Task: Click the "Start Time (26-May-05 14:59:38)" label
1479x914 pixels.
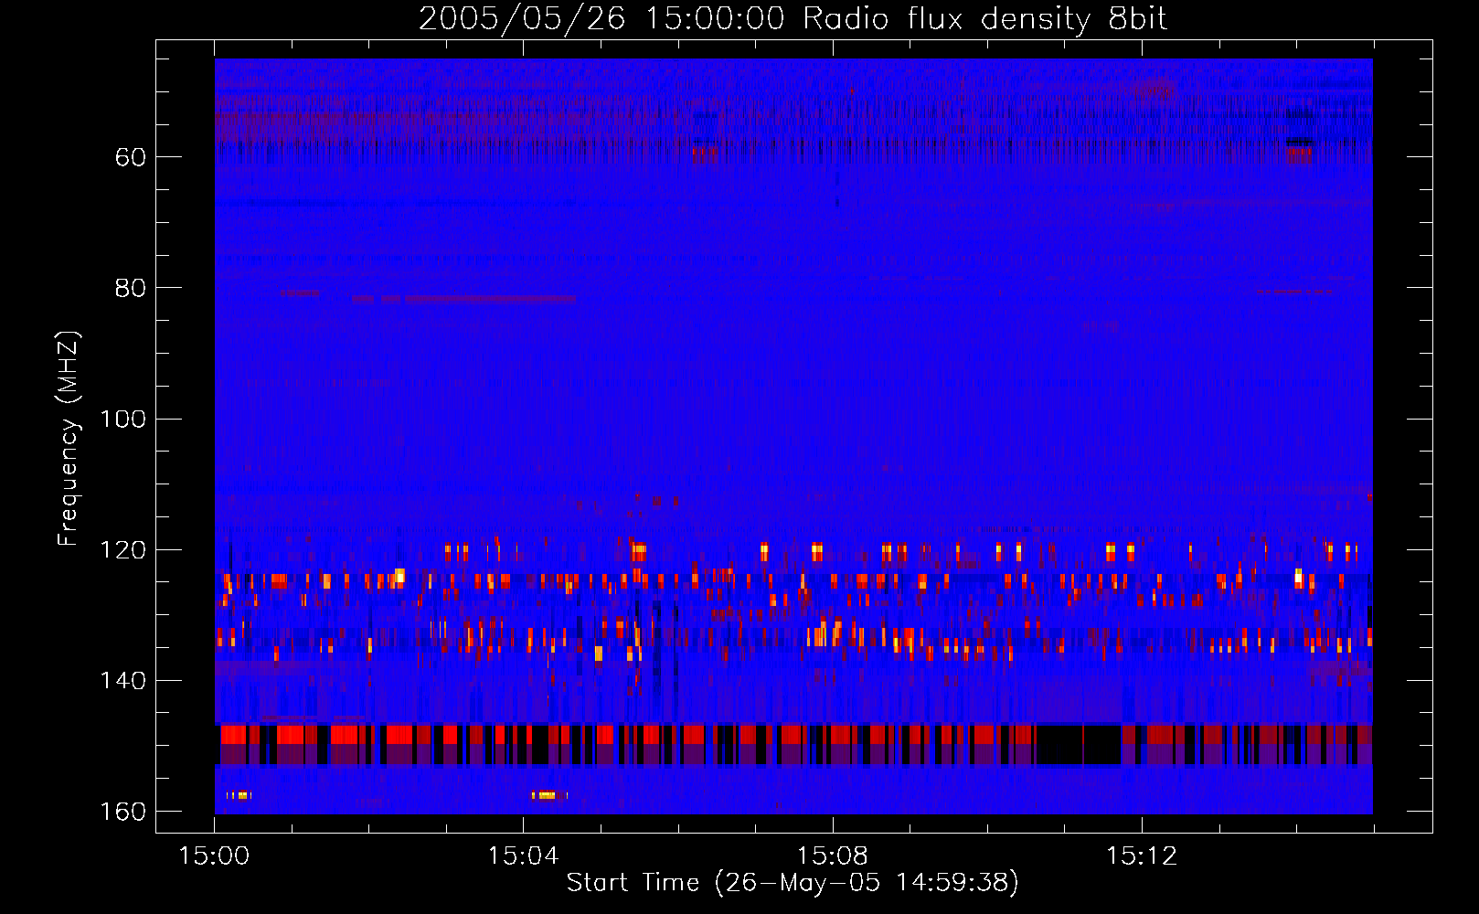Action: click(x=793, y=883)
